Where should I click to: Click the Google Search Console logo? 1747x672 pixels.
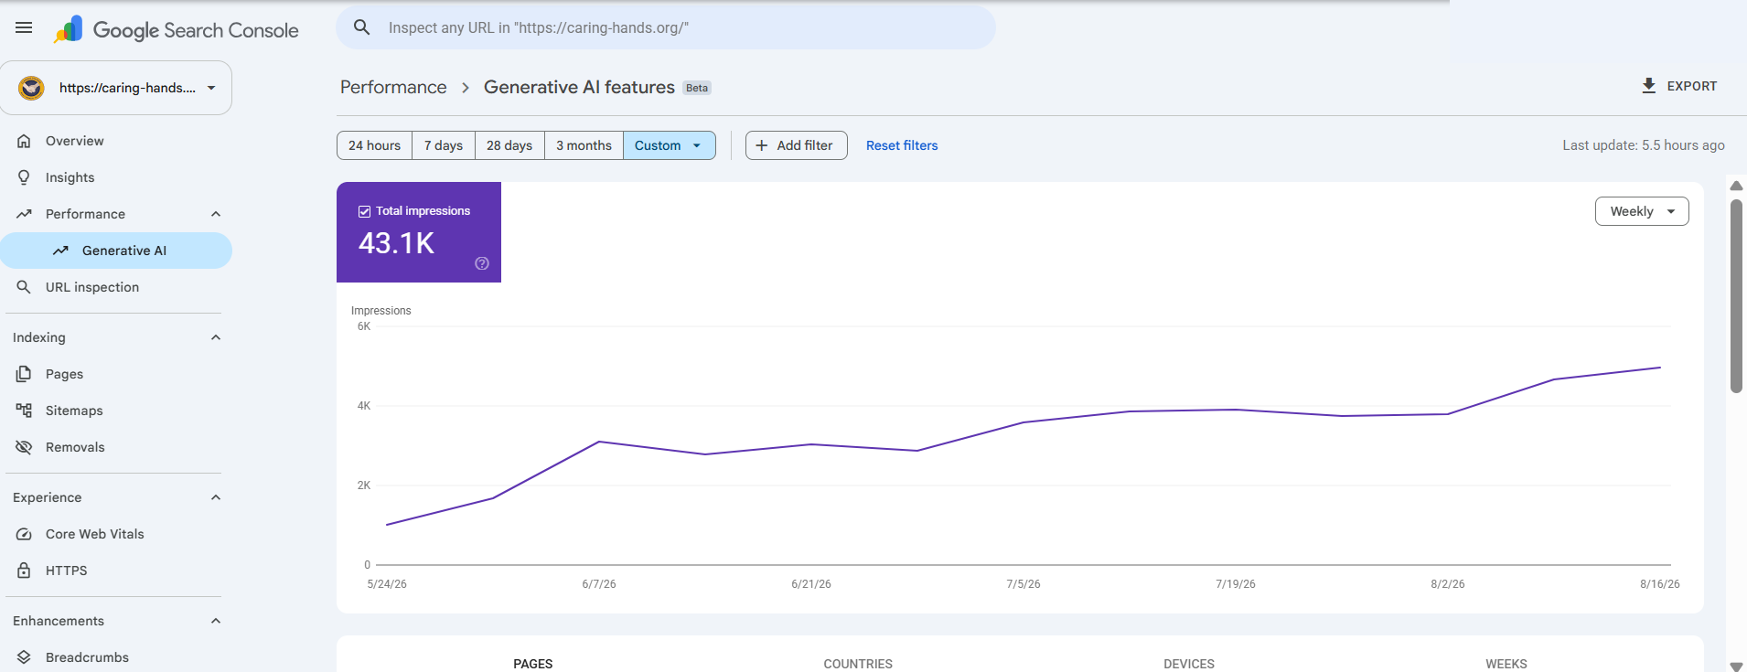point(177,30)
